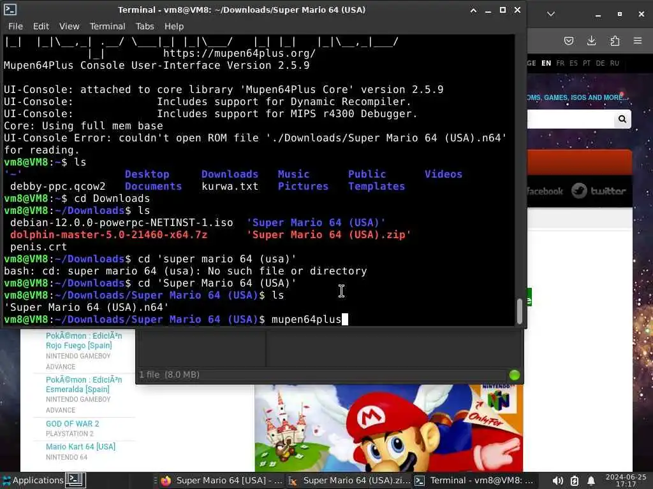Switch website language to RU
The image size is (653, 489).
coord(614,63)
